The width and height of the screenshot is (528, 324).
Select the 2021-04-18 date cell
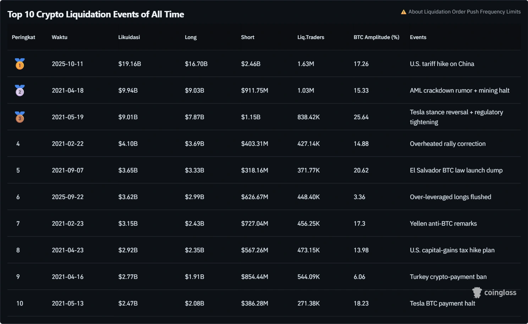tap(67, 90)
